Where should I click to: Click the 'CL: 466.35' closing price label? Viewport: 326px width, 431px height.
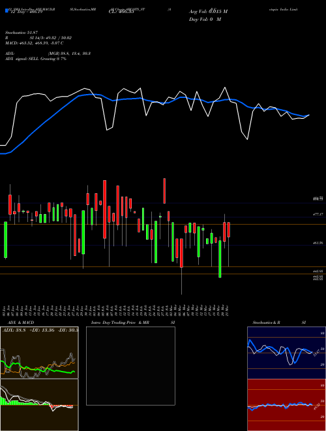pyautogui.click(x=121, y=12)
